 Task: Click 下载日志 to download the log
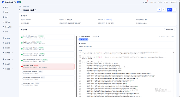(162, 36)
